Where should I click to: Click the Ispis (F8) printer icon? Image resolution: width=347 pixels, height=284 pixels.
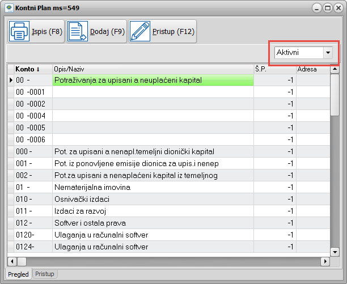point(19,31)
